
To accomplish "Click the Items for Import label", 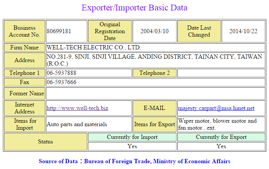I will tap(24, 124).
